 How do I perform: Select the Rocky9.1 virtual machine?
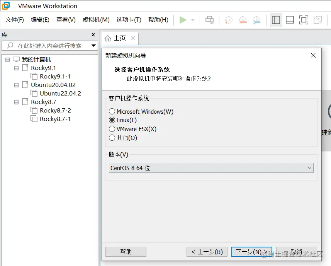pyautogui.click(x=43, y=68)
